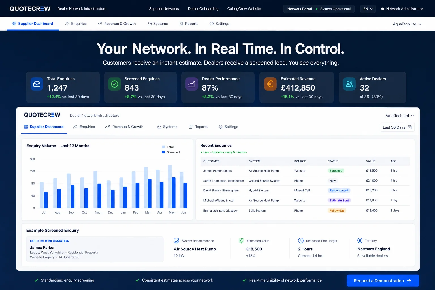The width and height of the screenshot is (435, 290).
Task: Click the arrow on Request a Demonstration
Action: pos(409,281)
